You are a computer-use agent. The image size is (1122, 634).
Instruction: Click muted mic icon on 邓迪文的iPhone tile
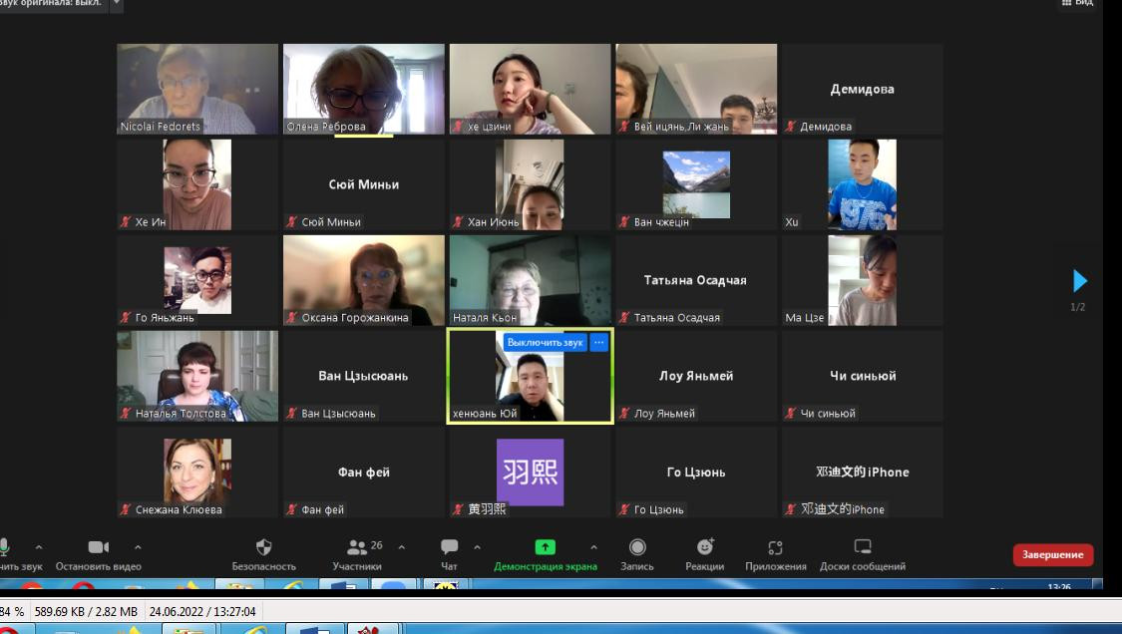point(791,510)
